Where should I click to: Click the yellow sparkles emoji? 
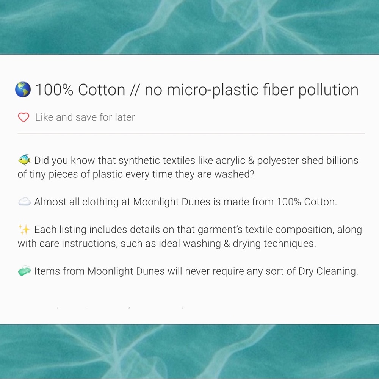point(24,229)
